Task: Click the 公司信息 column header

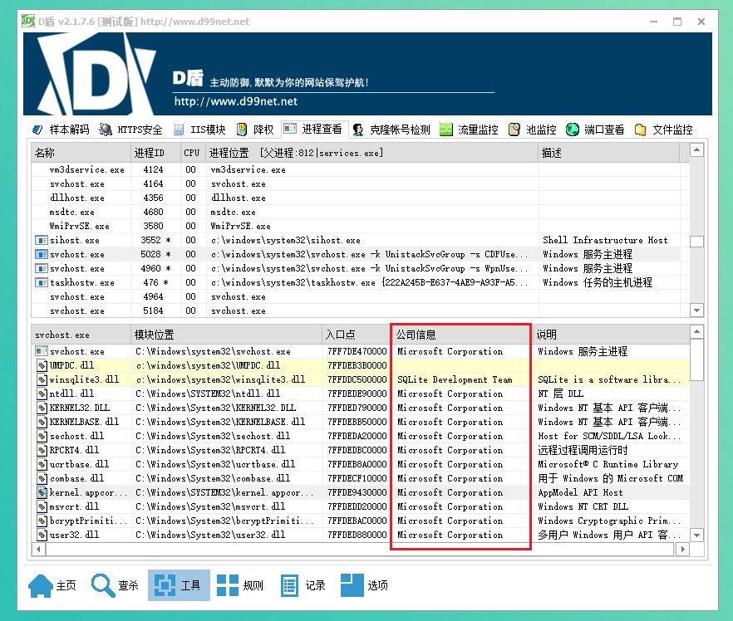Action: coord(461,335)
